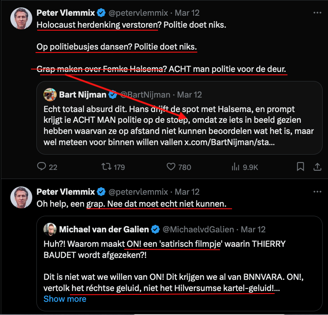Image resolution: width=328 pixels, height=315 pixels.
Task: Click the Mar 12 timestamp on the second tweet
Action: pos(187,192)
